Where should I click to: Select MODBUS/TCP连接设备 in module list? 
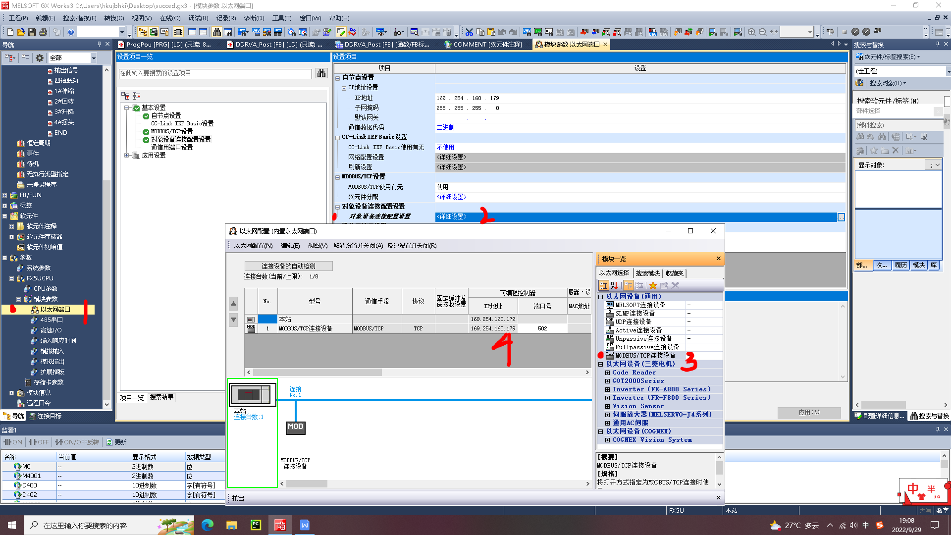pos(645,356)
